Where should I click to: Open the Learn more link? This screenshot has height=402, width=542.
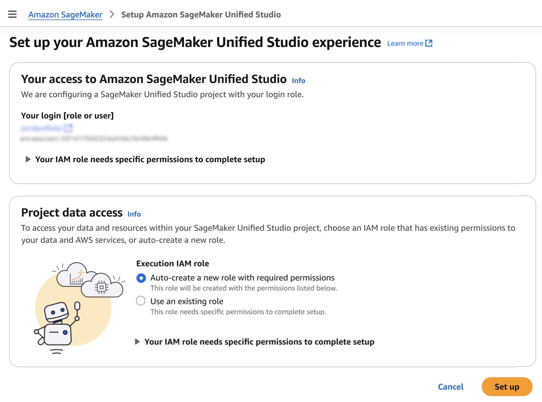coord(405,43)
